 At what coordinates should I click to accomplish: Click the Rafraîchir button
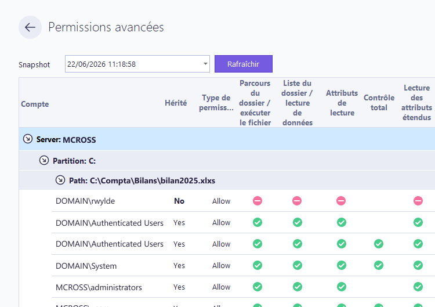pyautogui.click(x=243, y=64)
